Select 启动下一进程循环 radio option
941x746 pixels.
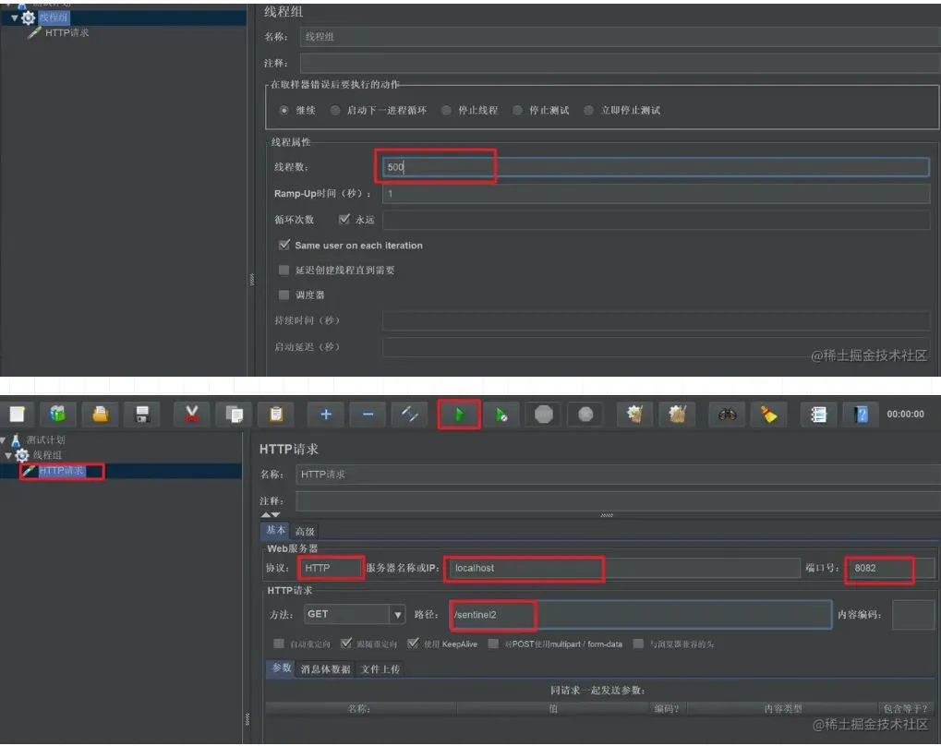335,111
